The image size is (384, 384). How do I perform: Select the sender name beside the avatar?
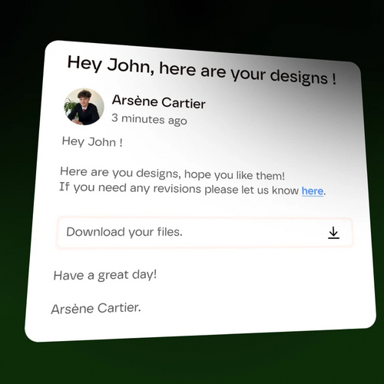pyautogui.click(x=159, y=101)
